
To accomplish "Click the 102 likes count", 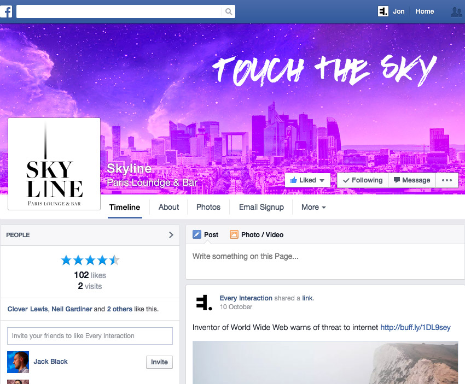I will point(90,275).
